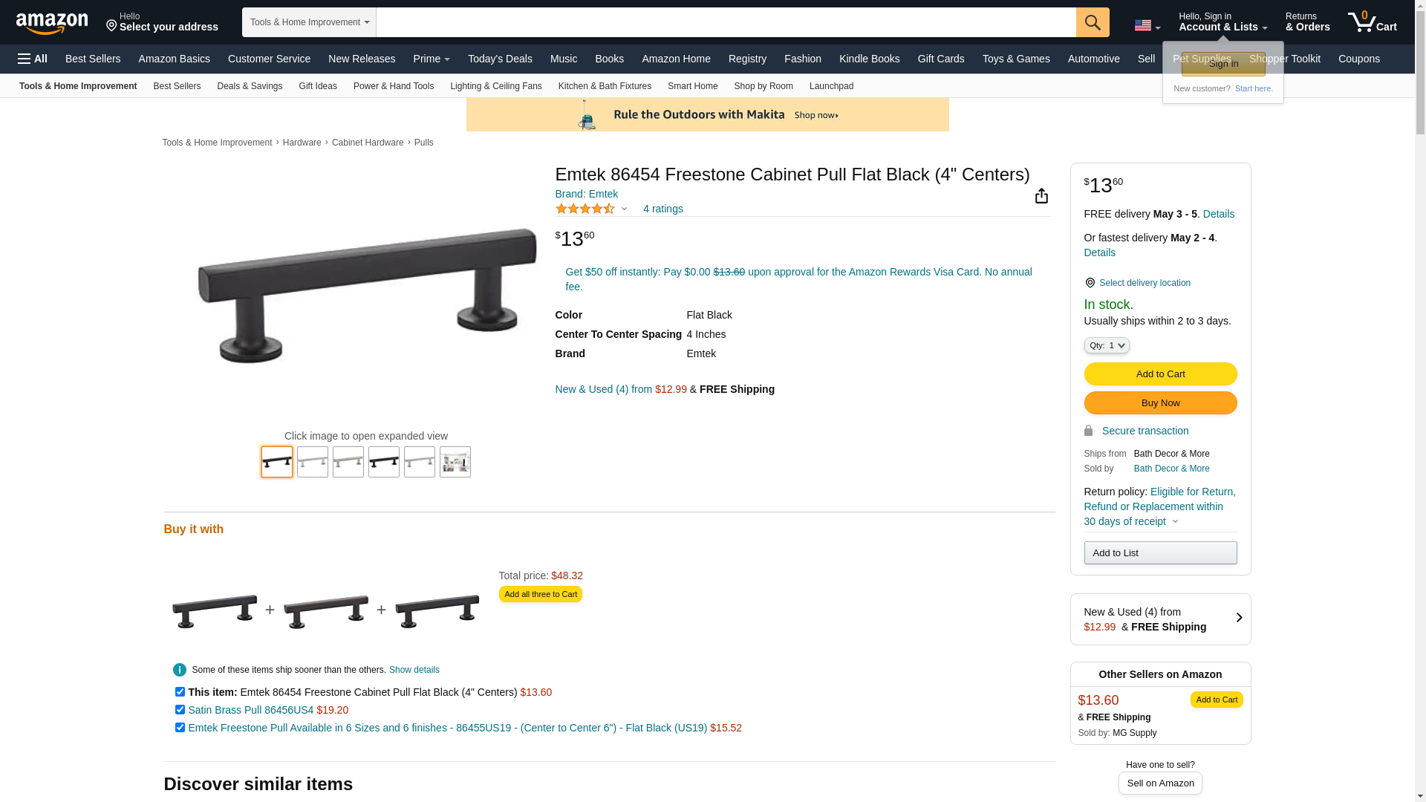Screen dimensions: 1426x802
Task: Open the Power & Hand Tools submenu tab
Action: (394, 86)
